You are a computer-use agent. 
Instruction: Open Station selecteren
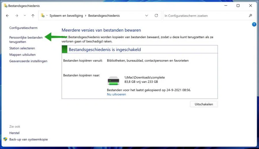tap(22, 48)
